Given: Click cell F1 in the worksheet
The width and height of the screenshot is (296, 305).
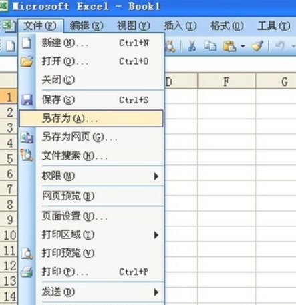Looking at the screenshot, I should [x=227, y=97].
